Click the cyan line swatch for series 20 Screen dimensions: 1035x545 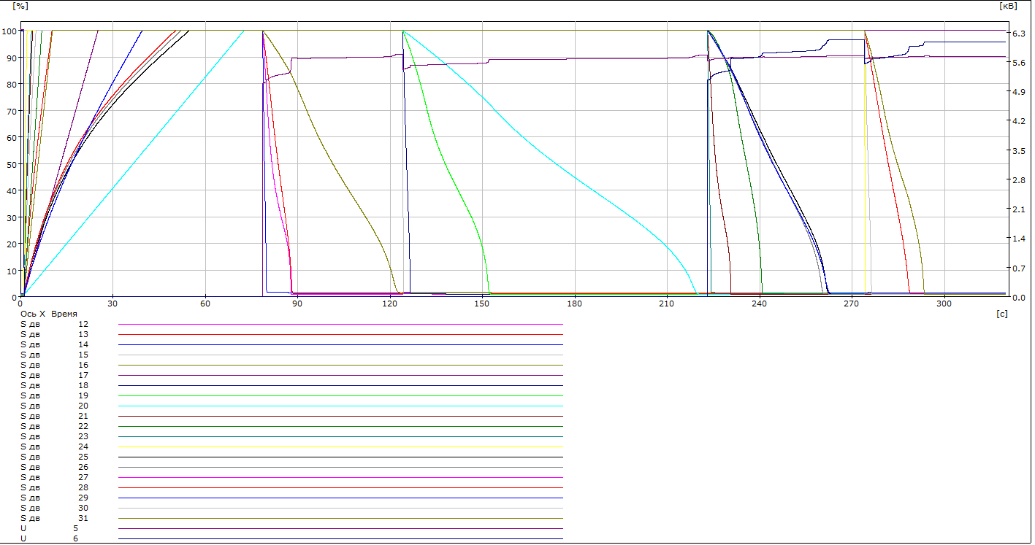pos(340,406)
